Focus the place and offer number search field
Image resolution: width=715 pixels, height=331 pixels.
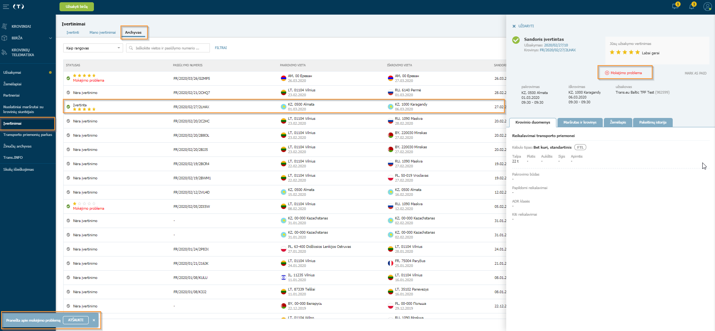coord(168,48)
